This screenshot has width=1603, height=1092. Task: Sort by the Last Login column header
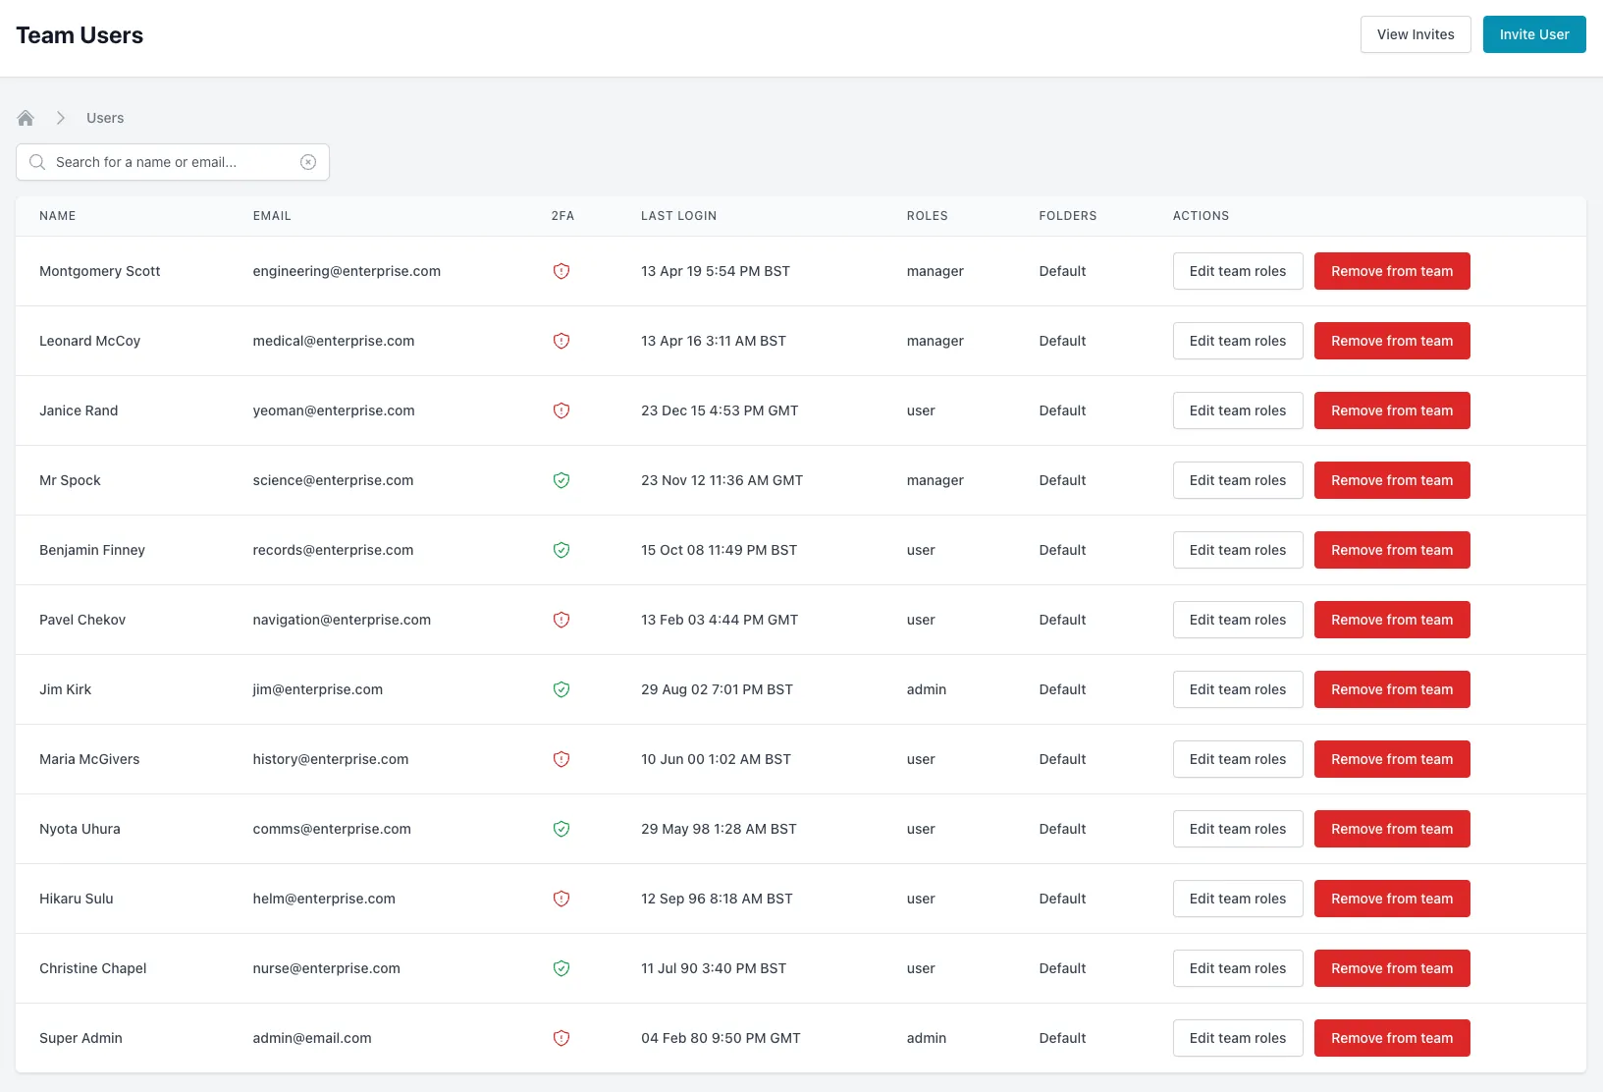pyautogui.click(x=678, y=216)
